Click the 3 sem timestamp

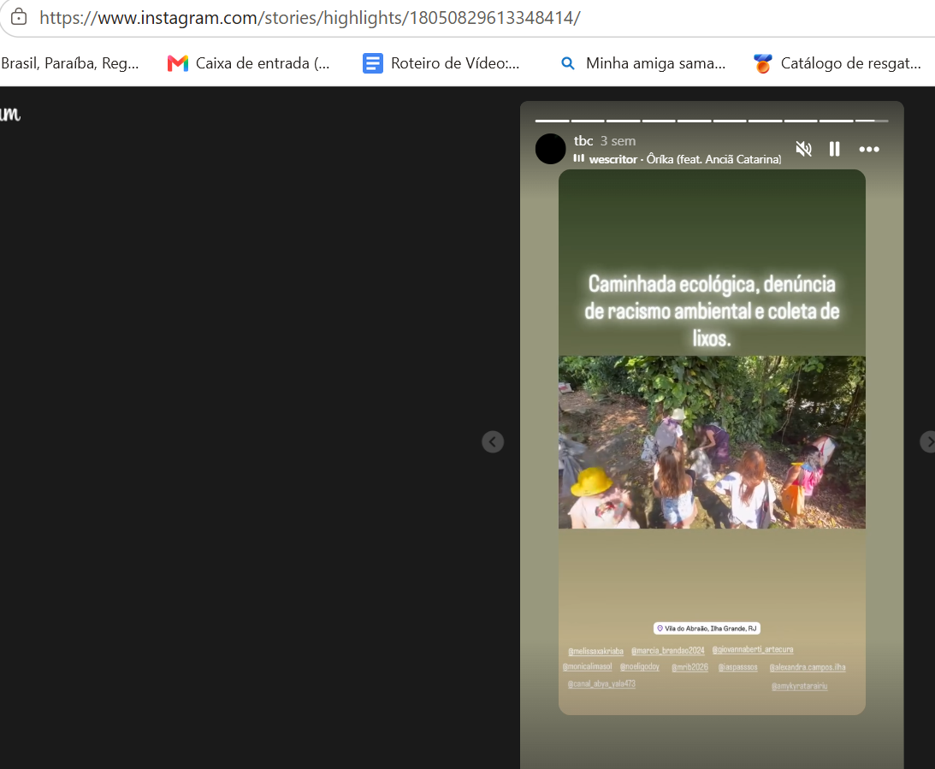618,140
